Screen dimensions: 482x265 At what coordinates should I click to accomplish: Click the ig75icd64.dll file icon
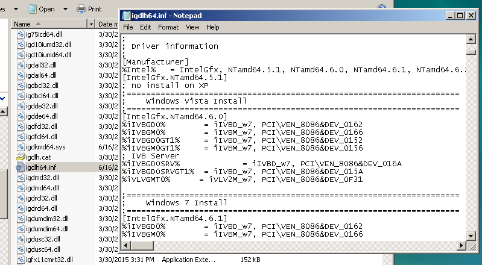coord(21,34)
